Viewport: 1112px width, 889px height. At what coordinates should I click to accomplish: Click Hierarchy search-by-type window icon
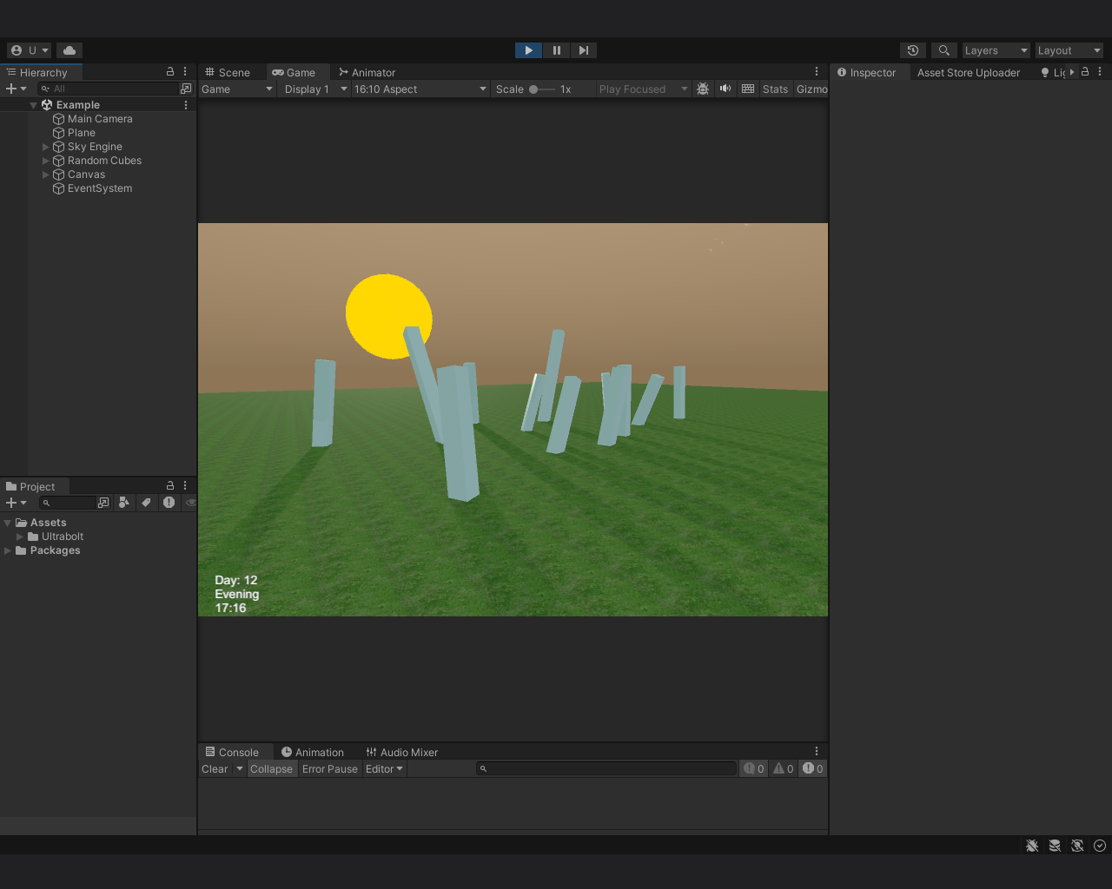coord(186,89)
